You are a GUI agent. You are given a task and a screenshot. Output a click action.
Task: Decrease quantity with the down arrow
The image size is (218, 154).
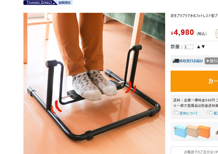203,47
